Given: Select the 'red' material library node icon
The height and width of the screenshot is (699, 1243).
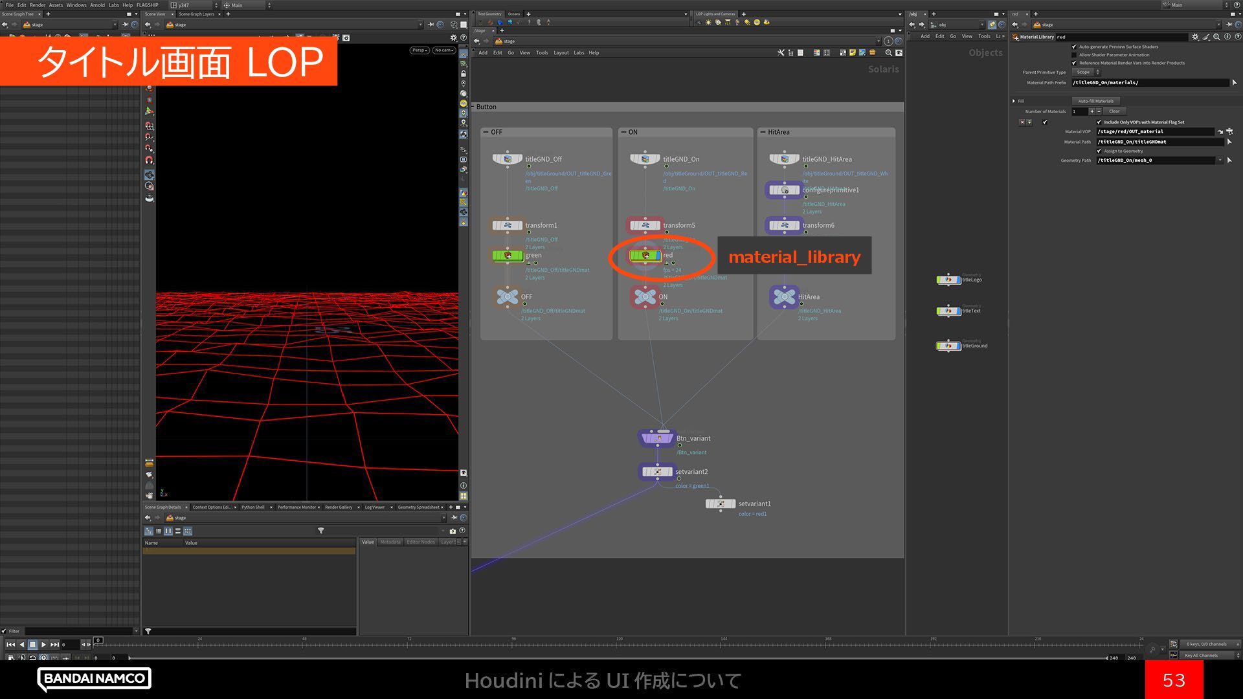Looking at the screenshot, I should click(x=645, y=256).
